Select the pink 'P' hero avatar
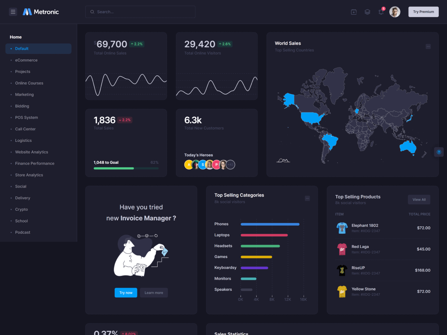Viewport: 447px width, 335px height. point(216,165)
